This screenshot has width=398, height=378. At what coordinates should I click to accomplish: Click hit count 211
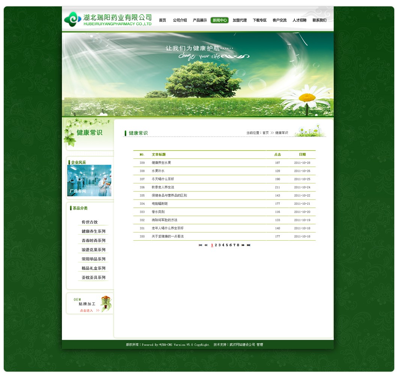point(277,187)
